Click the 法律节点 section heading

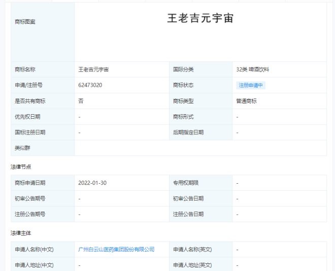coord(21,166)
